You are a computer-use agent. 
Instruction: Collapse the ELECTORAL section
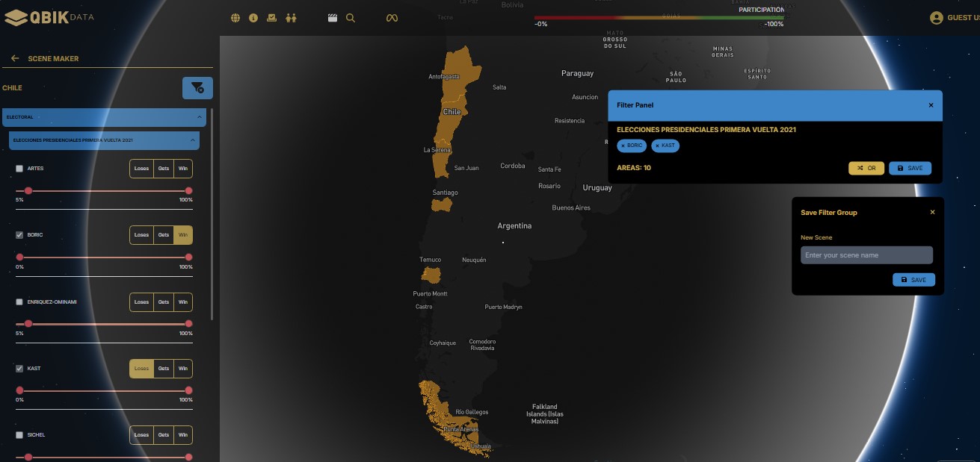(x=199, y=117)
